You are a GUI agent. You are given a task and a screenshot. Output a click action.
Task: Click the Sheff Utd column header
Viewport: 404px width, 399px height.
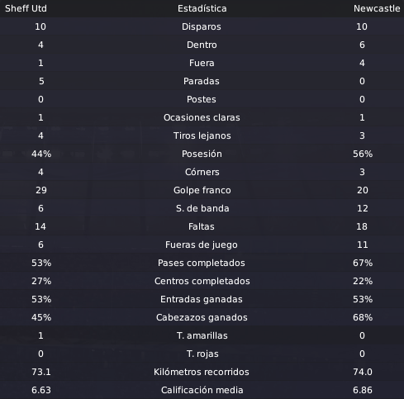click(x=26, y=8)
